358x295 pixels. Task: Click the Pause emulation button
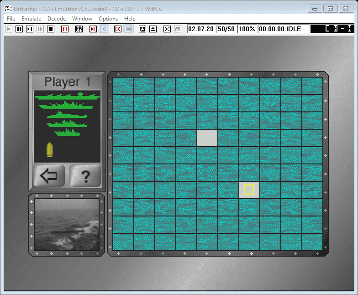coord(19,29)
